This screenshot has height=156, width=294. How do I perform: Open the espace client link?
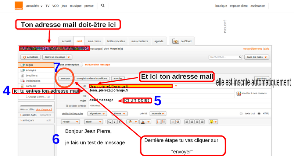(x=239, y=6)
